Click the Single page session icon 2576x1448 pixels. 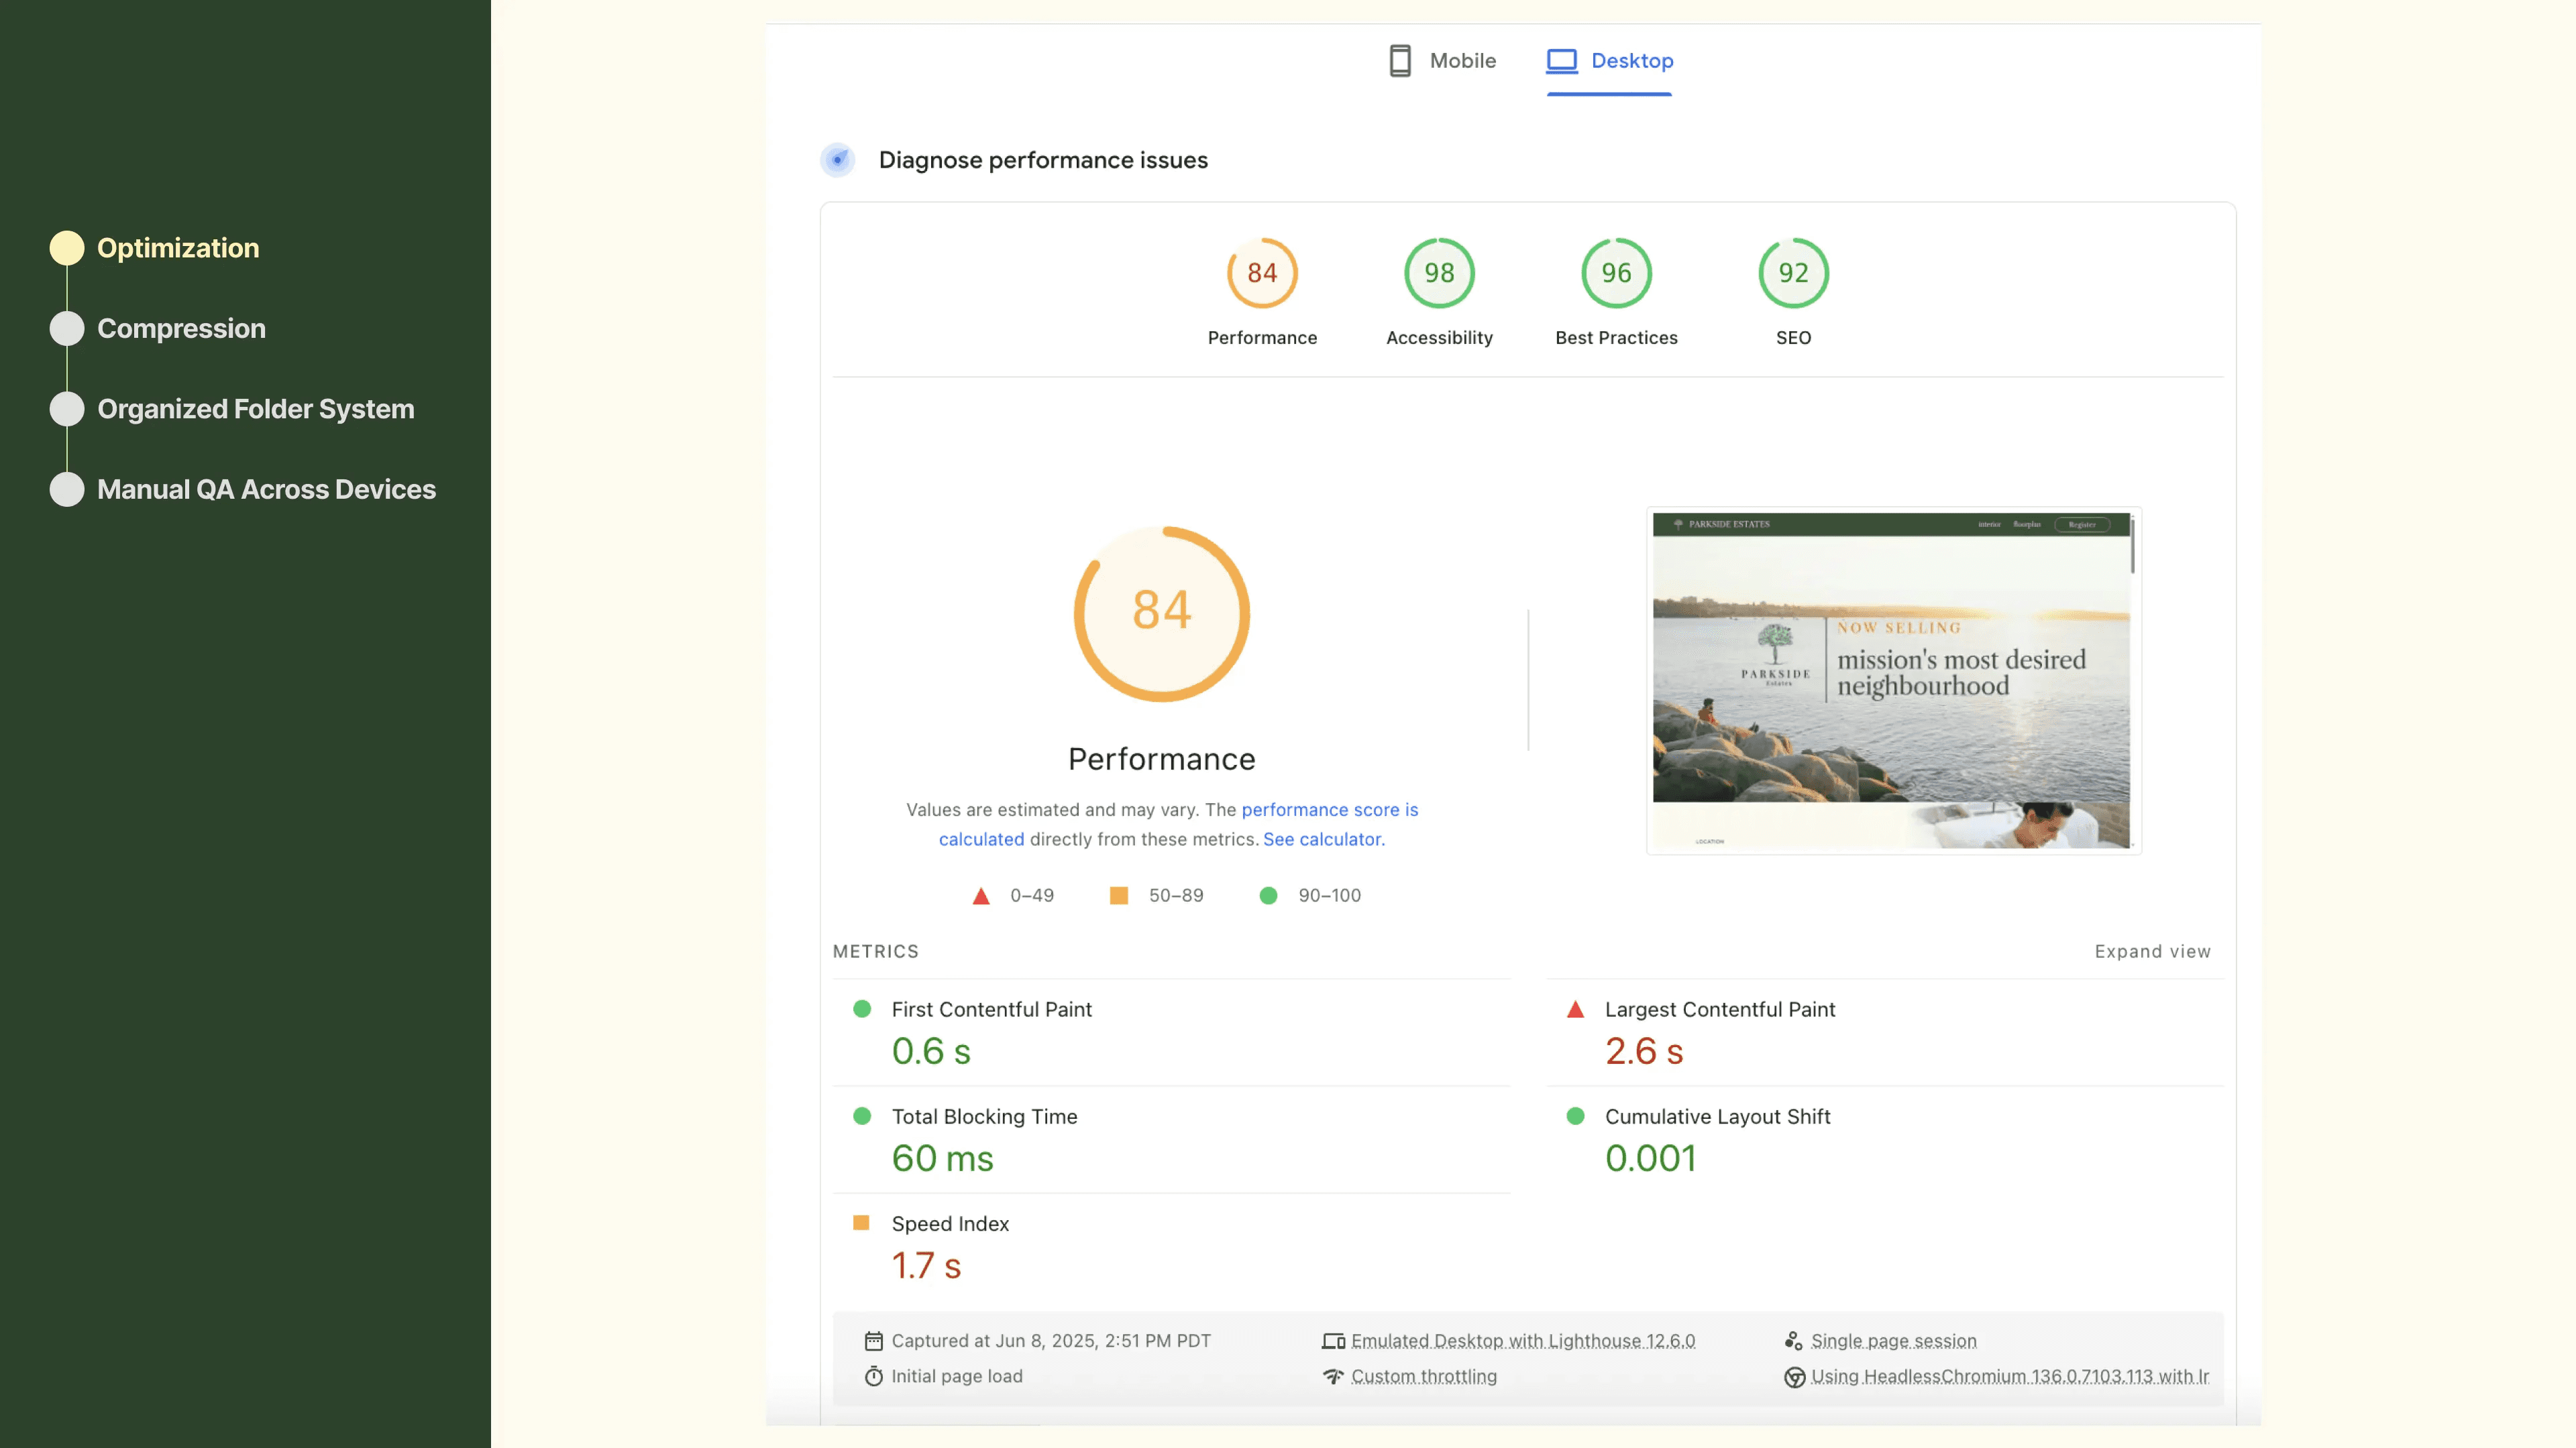click(1793, 1341)
